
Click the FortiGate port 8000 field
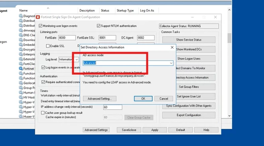(67, 38)
